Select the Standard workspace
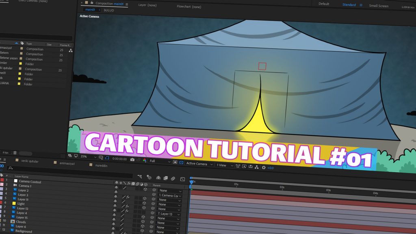This screenshot has width=416, height=234. (349, 5)
